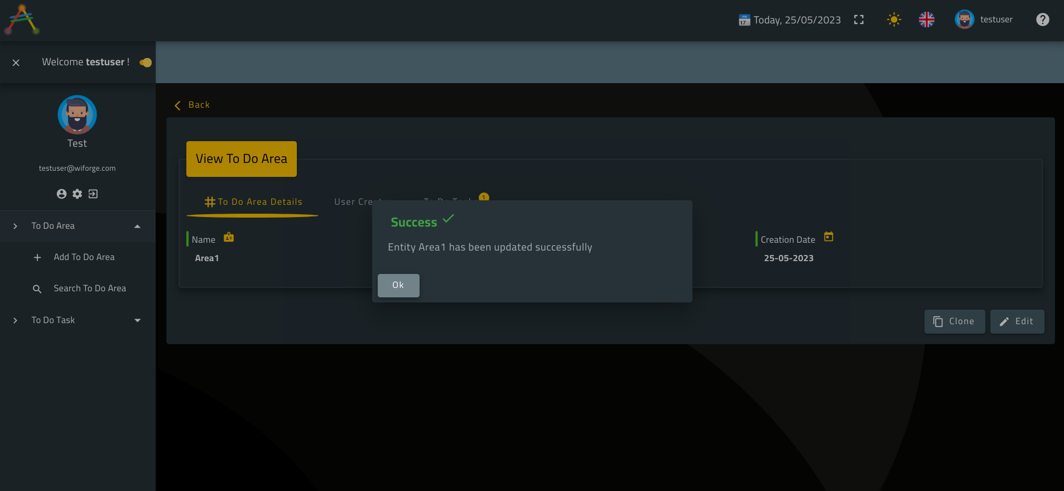Click the large profile avatar in the sidebar
Screen dimensions: 1064x491
77,114
